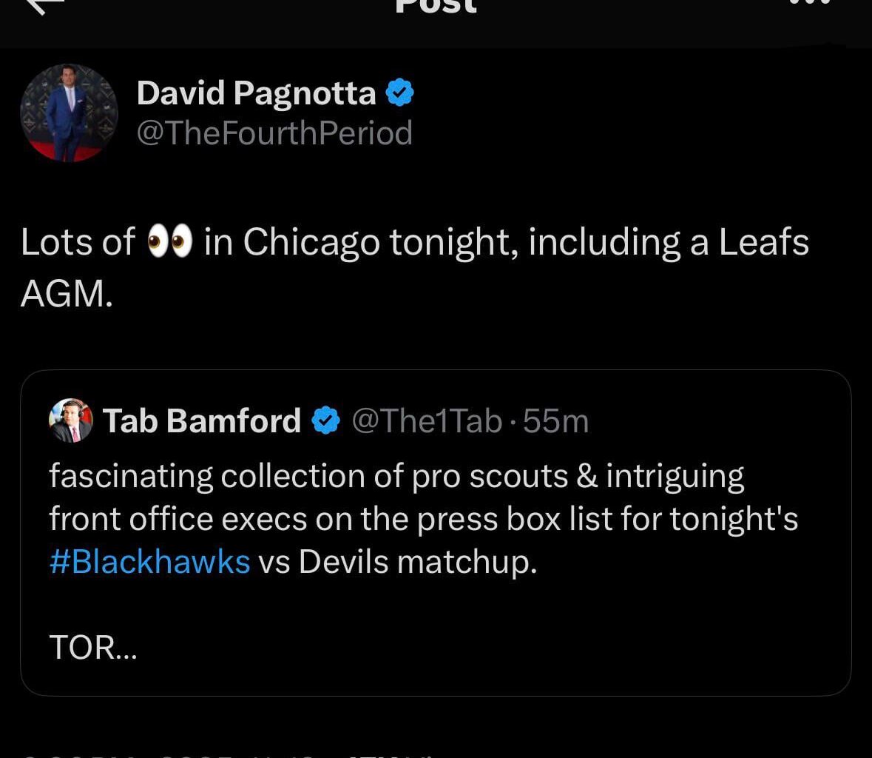Click David Pagnotta's blue verified badge
872x758 pixels.
400,92
